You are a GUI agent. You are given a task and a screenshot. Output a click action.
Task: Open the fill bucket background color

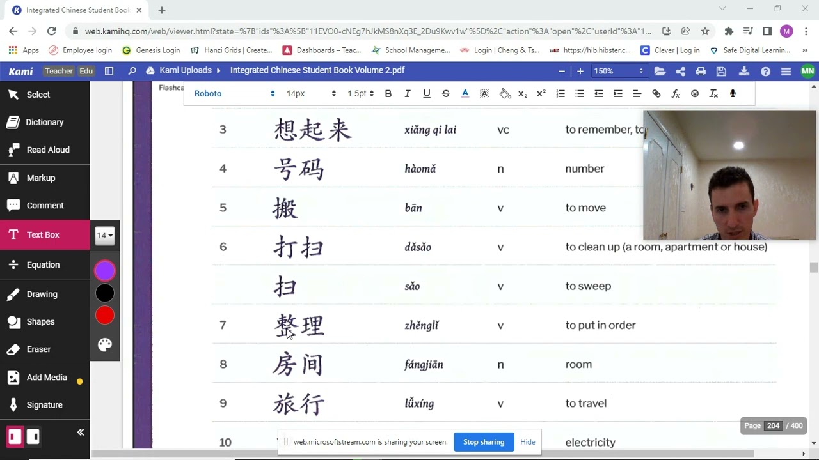pos(505,94)
